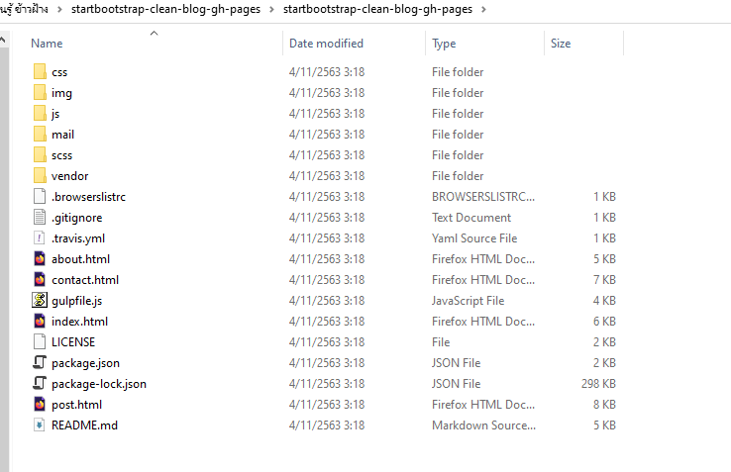Image resolution: width=731 pixels, height=472 pixels.
Task: Click the 4 KB size of gulpfile.js
Action: [x=604, y=301]
